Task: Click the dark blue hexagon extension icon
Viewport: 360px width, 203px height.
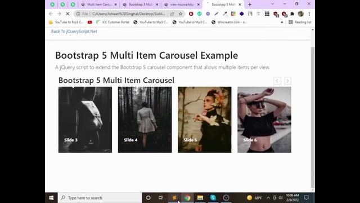Action: click(x=241, y=14)
